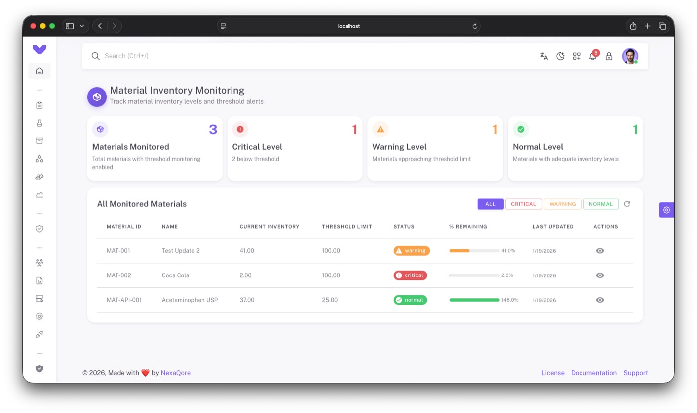Open the Support footer link
Image resolution: width=697 pixels, height=413 pixels.
[636, 373]
